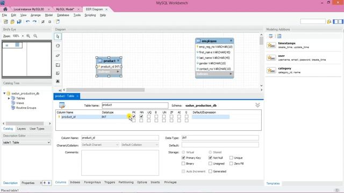Toggle AI checkbox in product_id row
Screen dimensions: 344x193
[x=179, y=117]
